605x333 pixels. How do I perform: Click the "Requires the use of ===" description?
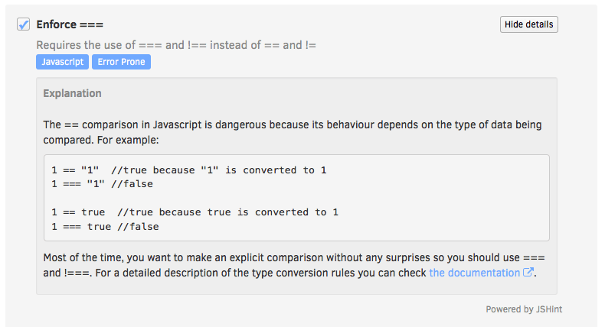tap(176, 45)
